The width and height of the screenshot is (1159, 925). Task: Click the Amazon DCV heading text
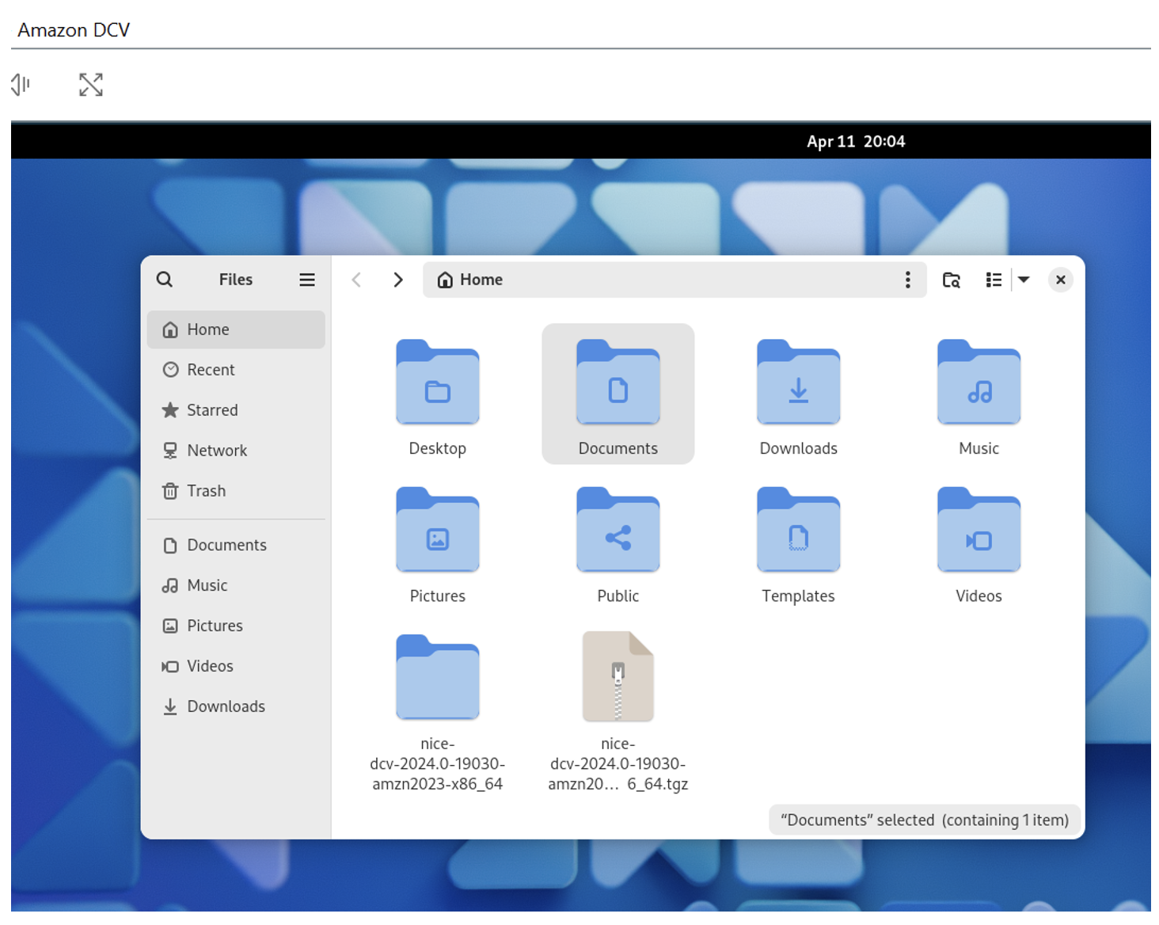click(74, 30)
